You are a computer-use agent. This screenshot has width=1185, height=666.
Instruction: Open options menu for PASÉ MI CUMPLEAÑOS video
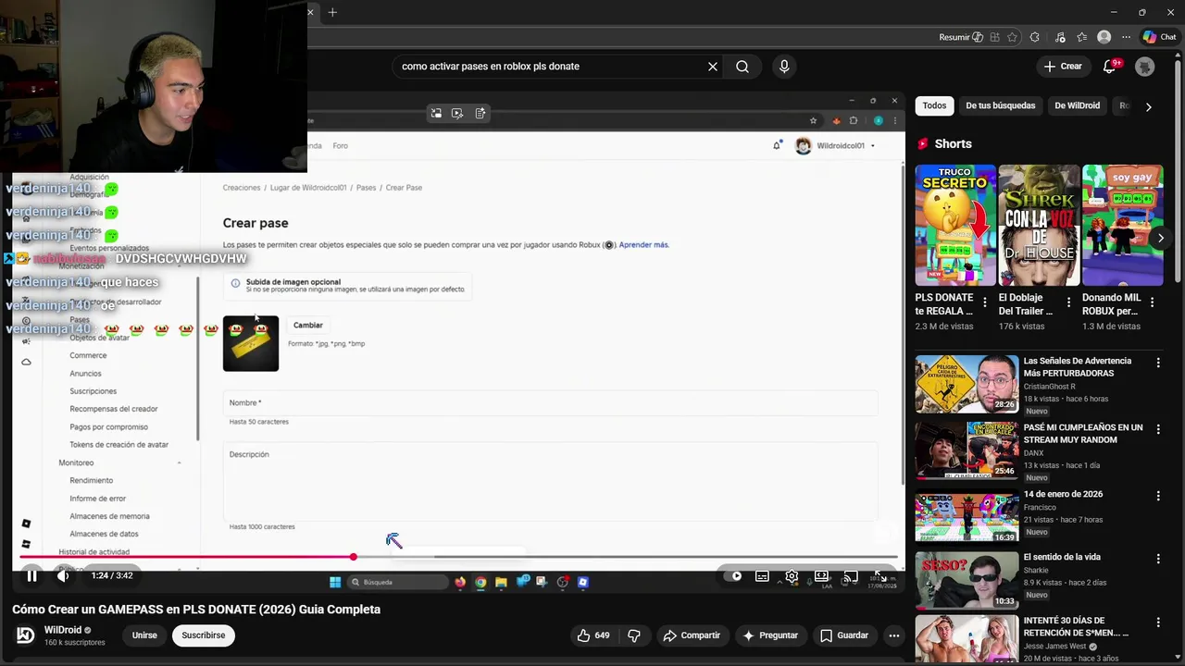1158,431
